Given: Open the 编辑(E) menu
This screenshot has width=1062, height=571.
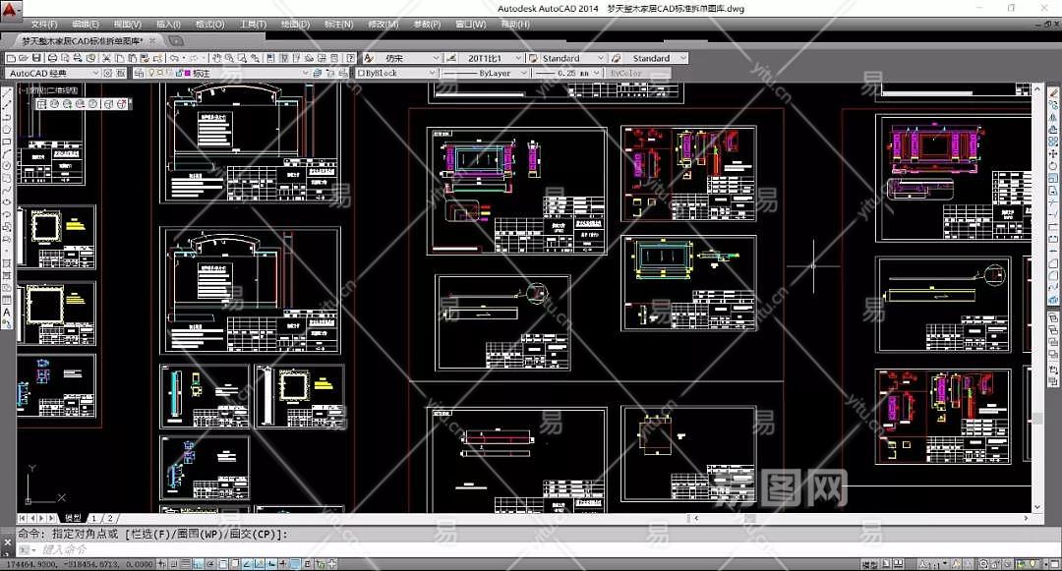Looking at the screenshot, I should (86, 25).
